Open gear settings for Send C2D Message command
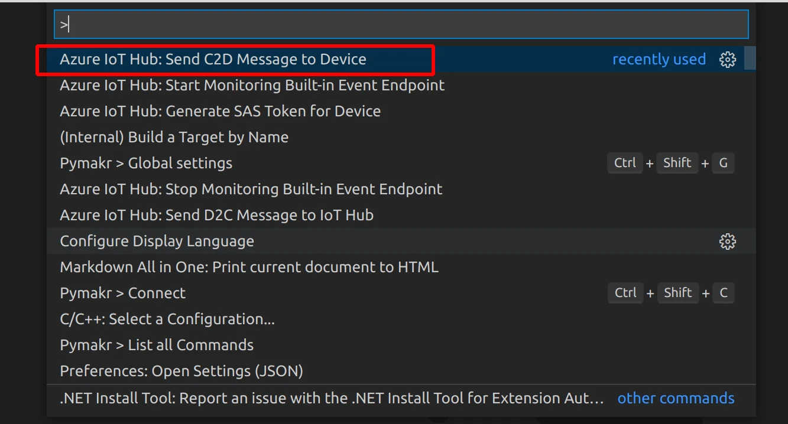Screen dimensions: 788x424 728,60
